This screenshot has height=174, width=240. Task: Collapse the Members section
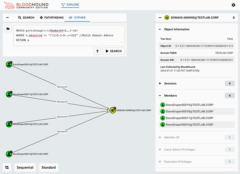coord(160,95)
